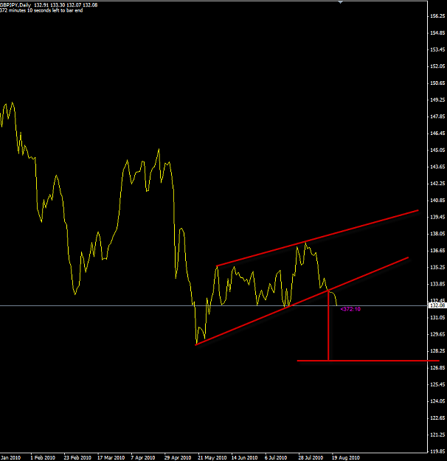Click the 133.85 price scale label
This screenshot has width=447, height=461.
point(437,284)
